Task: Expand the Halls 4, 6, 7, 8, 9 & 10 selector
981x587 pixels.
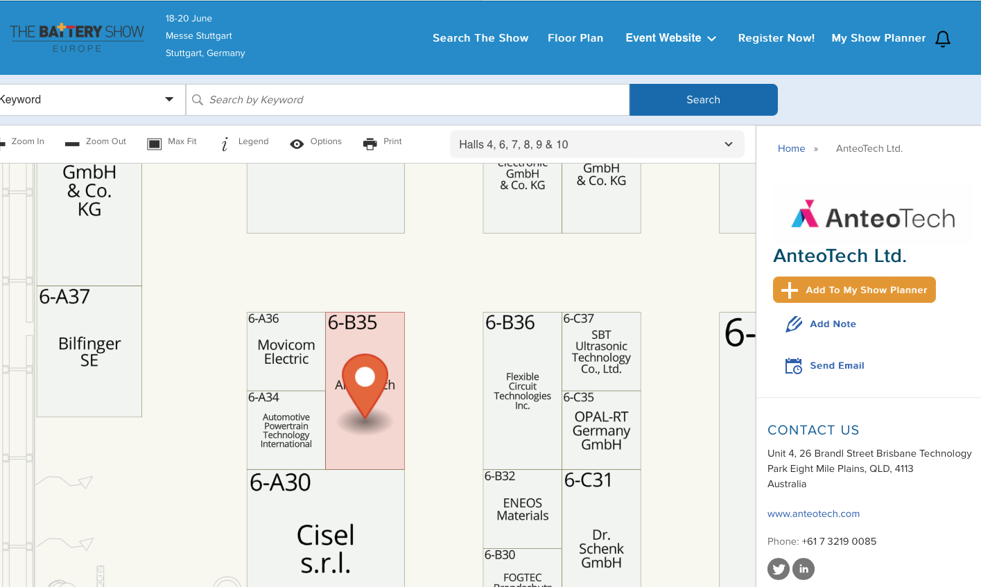Action: point(597,144)
